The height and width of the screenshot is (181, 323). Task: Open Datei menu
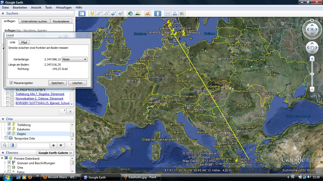point(5,8)
